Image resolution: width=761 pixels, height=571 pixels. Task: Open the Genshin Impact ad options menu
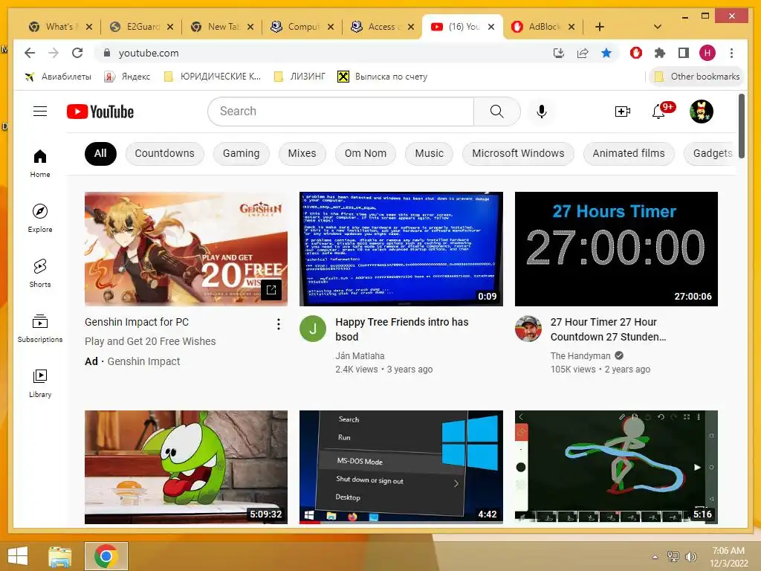coord(279,324)
